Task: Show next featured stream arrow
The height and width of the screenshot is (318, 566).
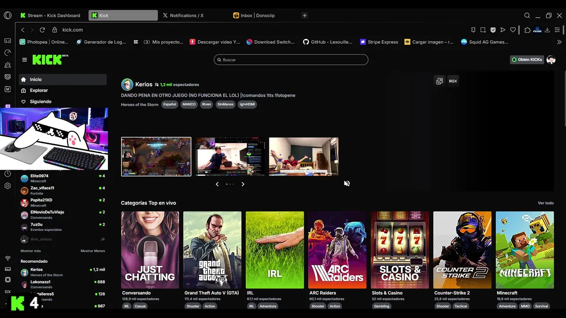Action: pos(243,184)
